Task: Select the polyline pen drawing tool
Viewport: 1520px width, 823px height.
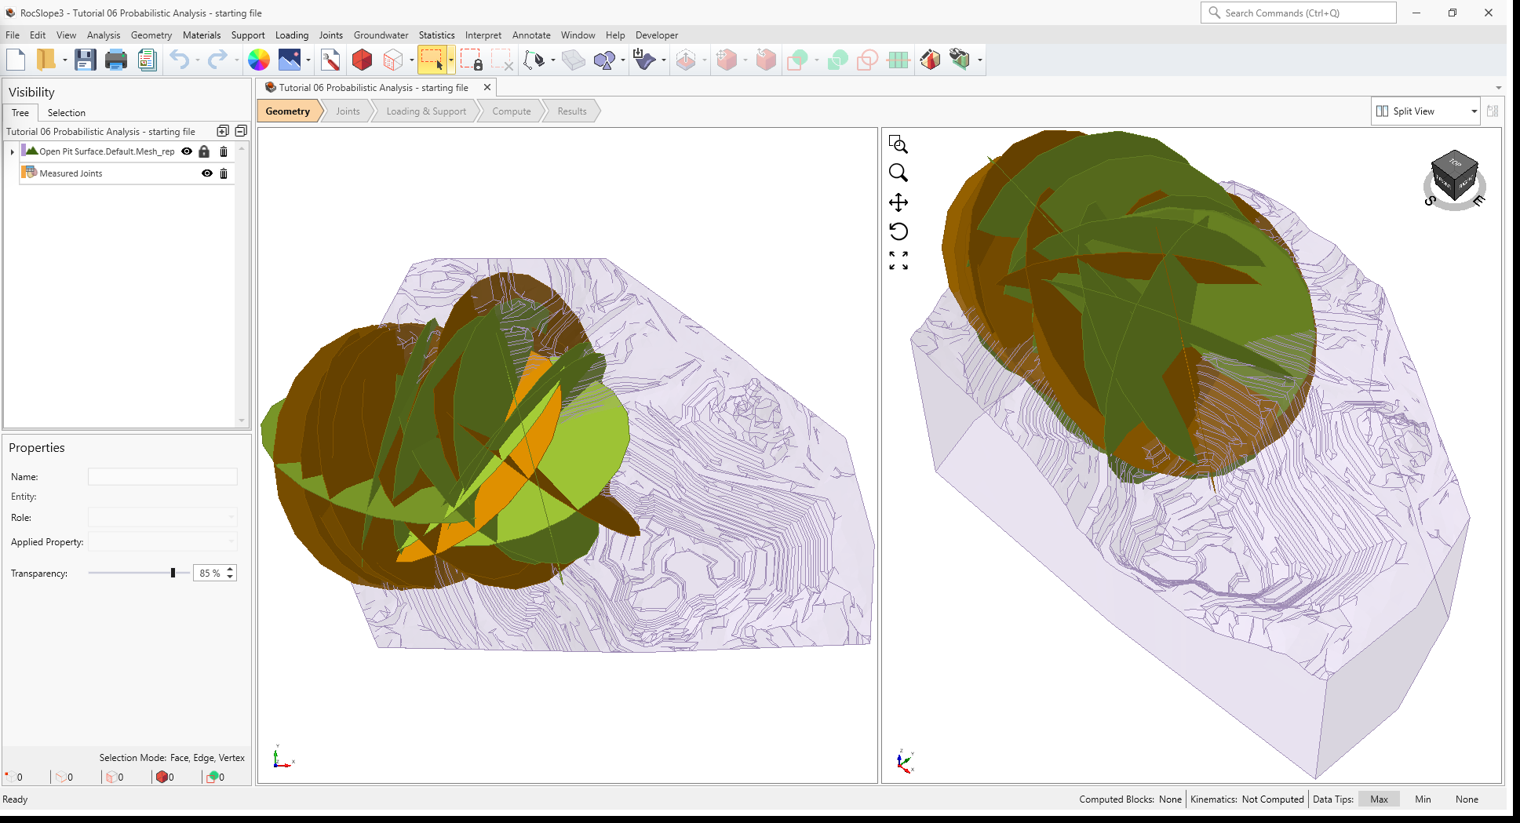Action: pyautogui.click(x=534, y=60)
